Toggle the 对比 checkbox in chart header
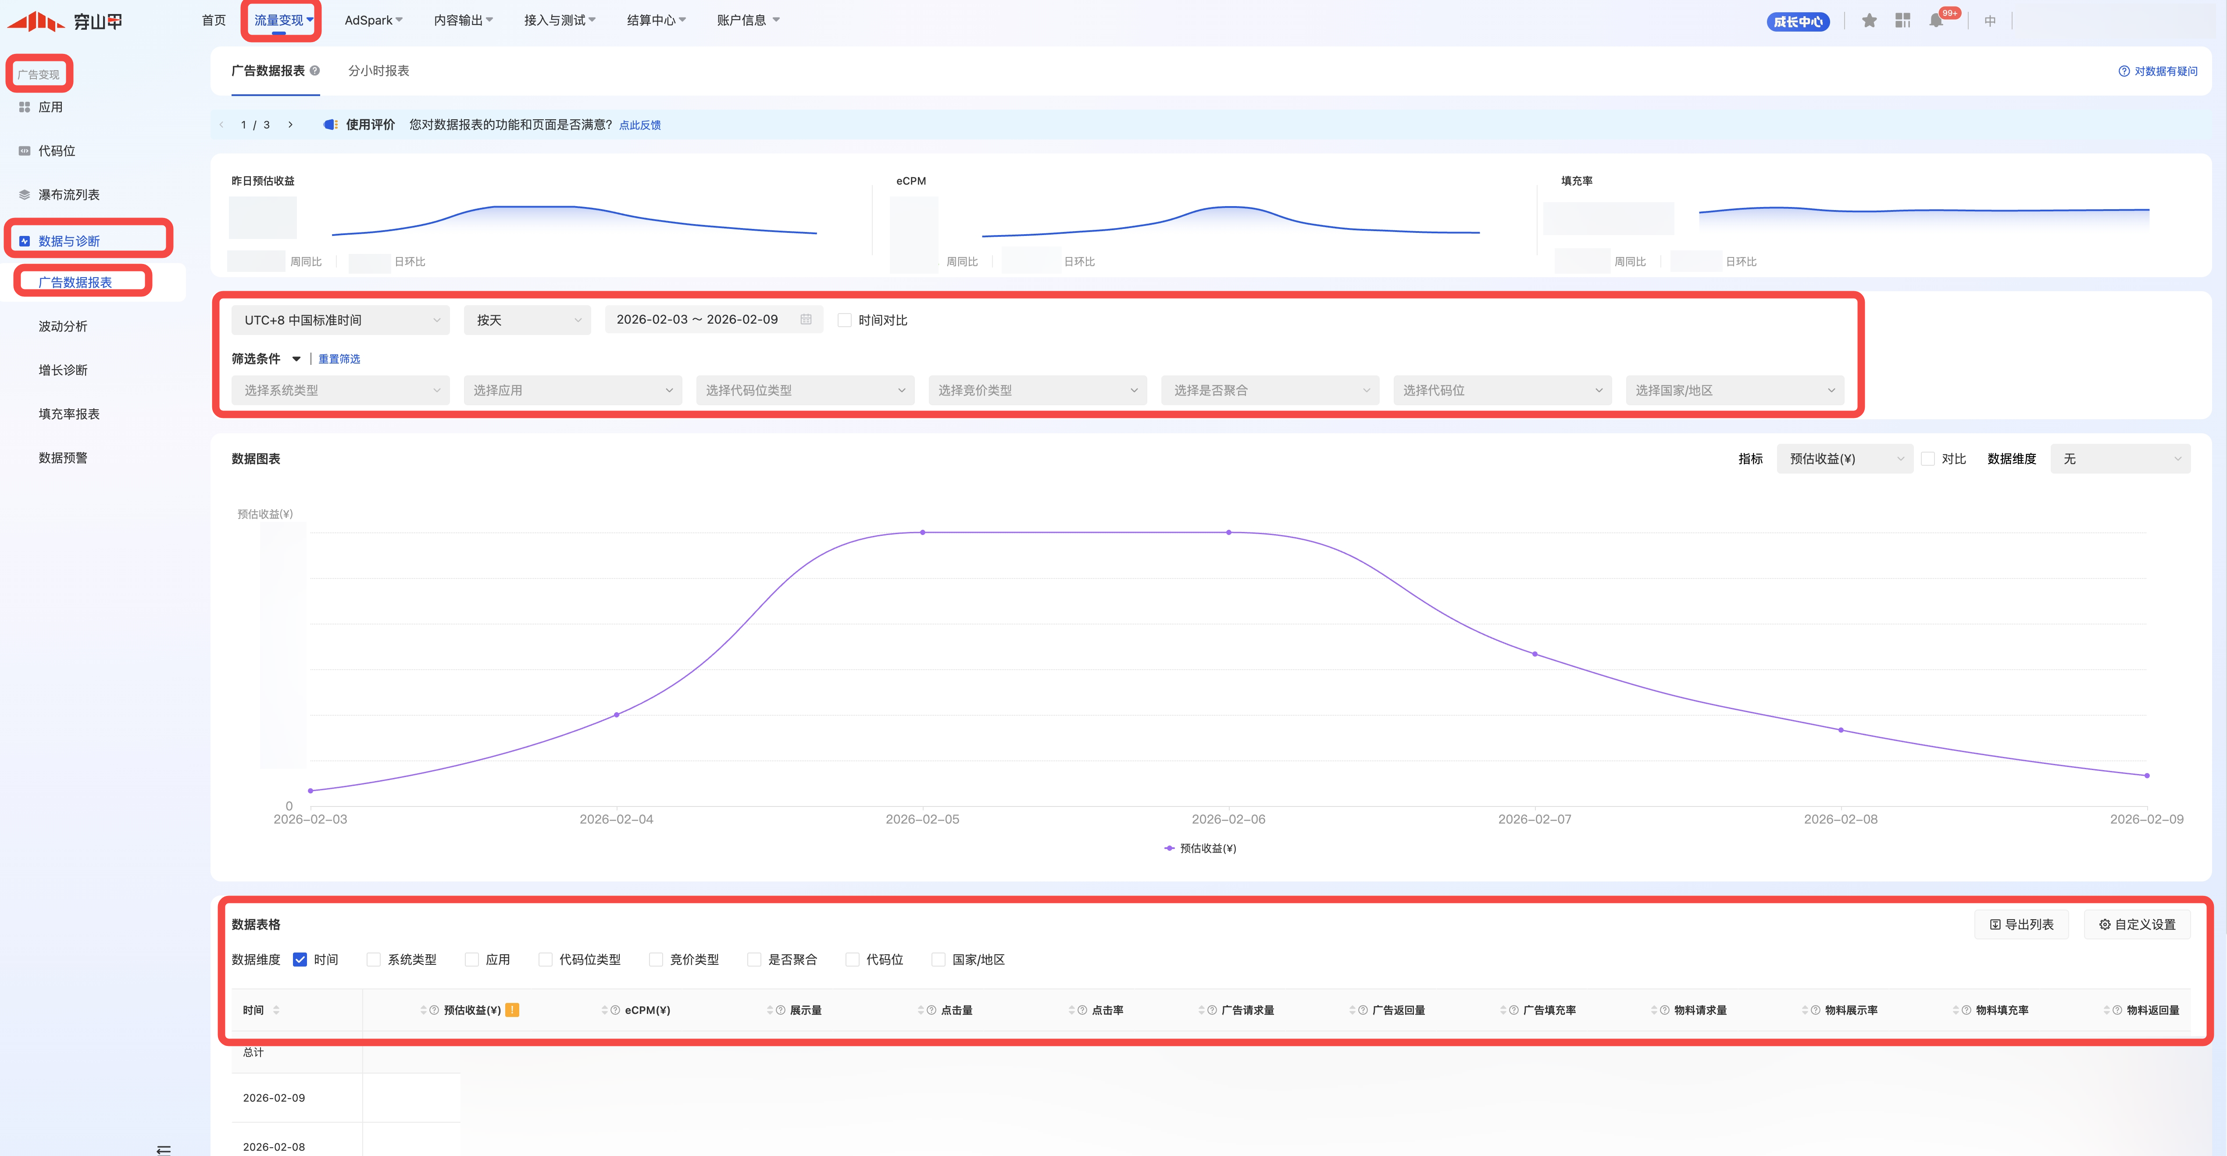 [x=1928, y=459]
